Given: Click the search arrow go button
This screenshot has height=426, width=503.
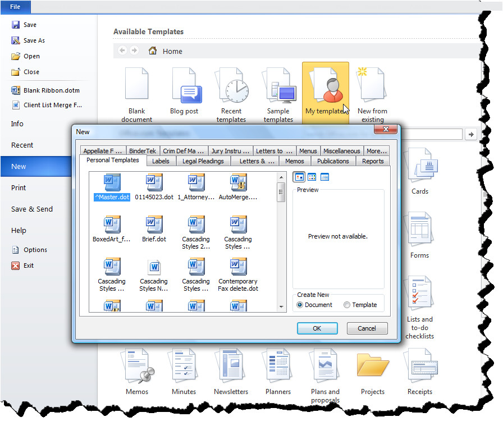Looking at the screenshot, I should 471,134.
